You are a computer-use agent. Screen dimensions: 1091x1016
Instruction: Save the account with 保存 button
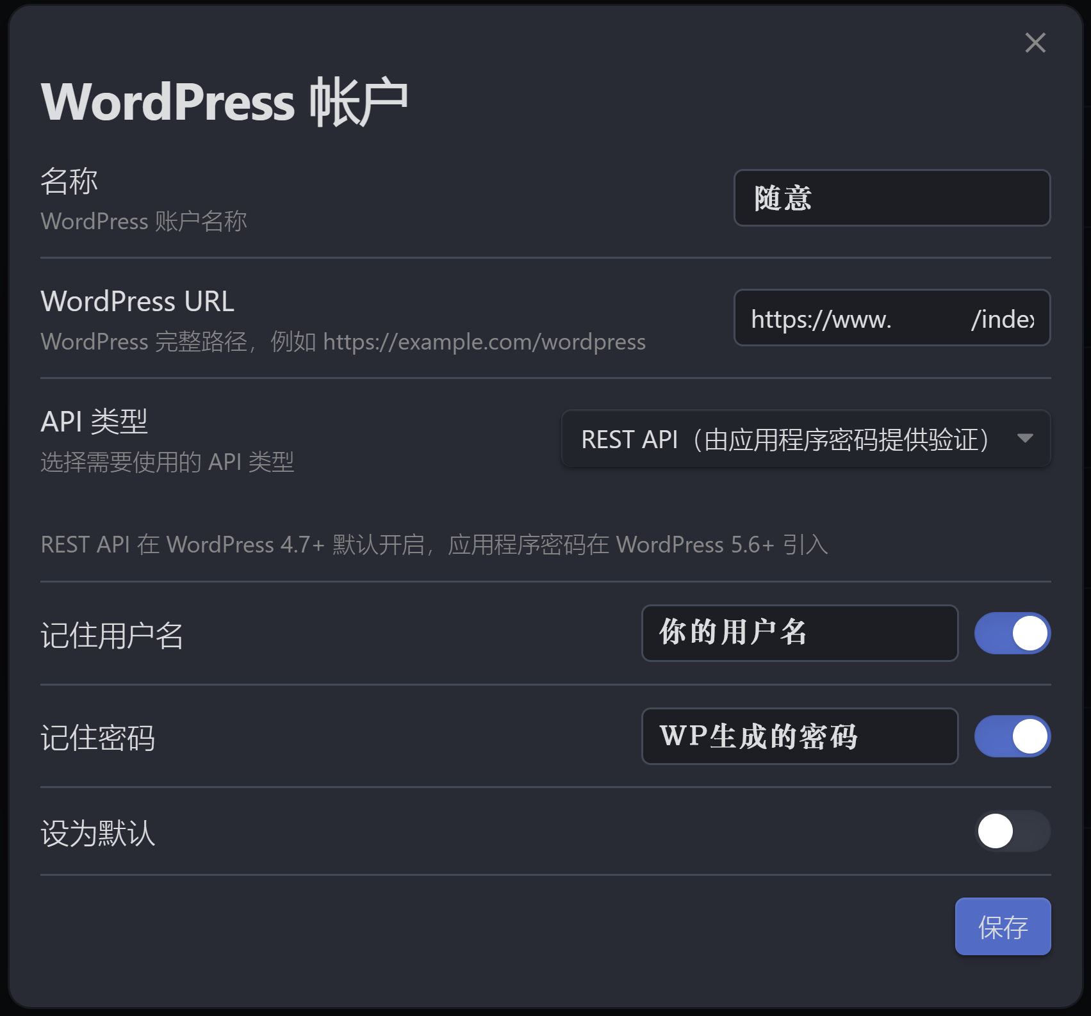[x=1003, y=926]
